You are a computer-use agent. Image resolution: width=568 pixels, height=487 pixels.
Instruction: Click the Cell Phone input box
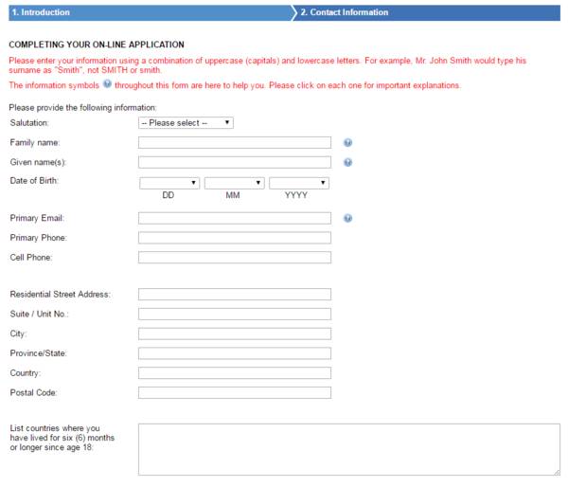[235, 257]
